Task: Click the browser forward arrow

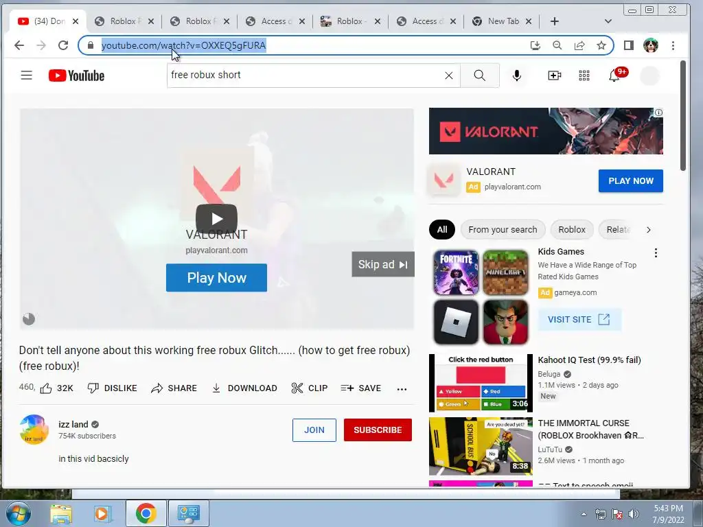Action: pos(41,45)
